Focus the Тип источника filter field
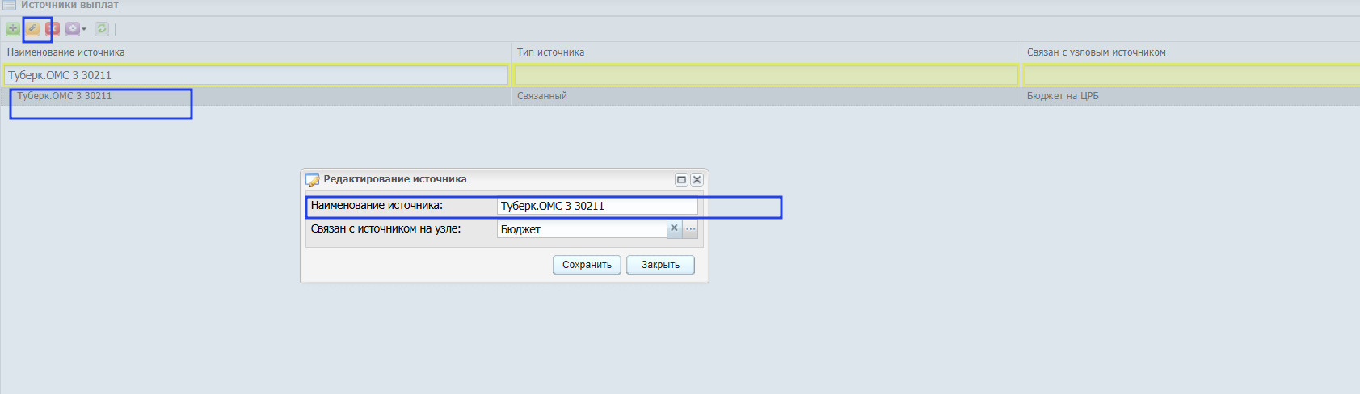The width and height of the screenshot is (1360, 394). click(766, 75)
